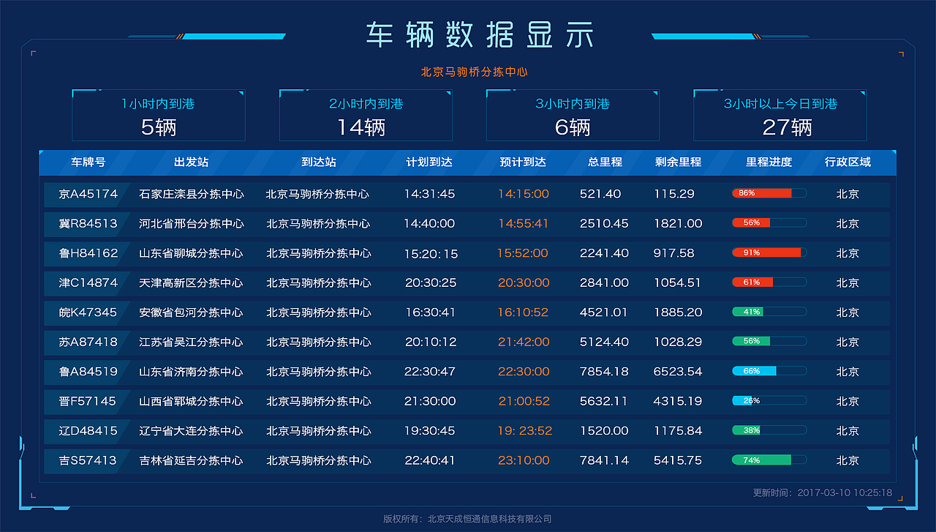
Task: Click the 61% progress bar for 津C14874
Action: 769,282
